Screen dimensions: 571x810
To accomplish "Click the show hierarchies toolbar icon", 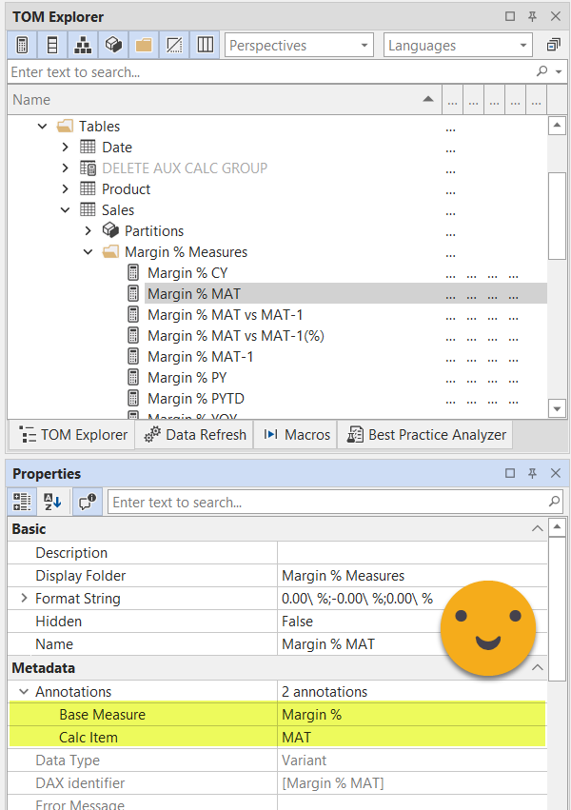I will coord(83,45).
